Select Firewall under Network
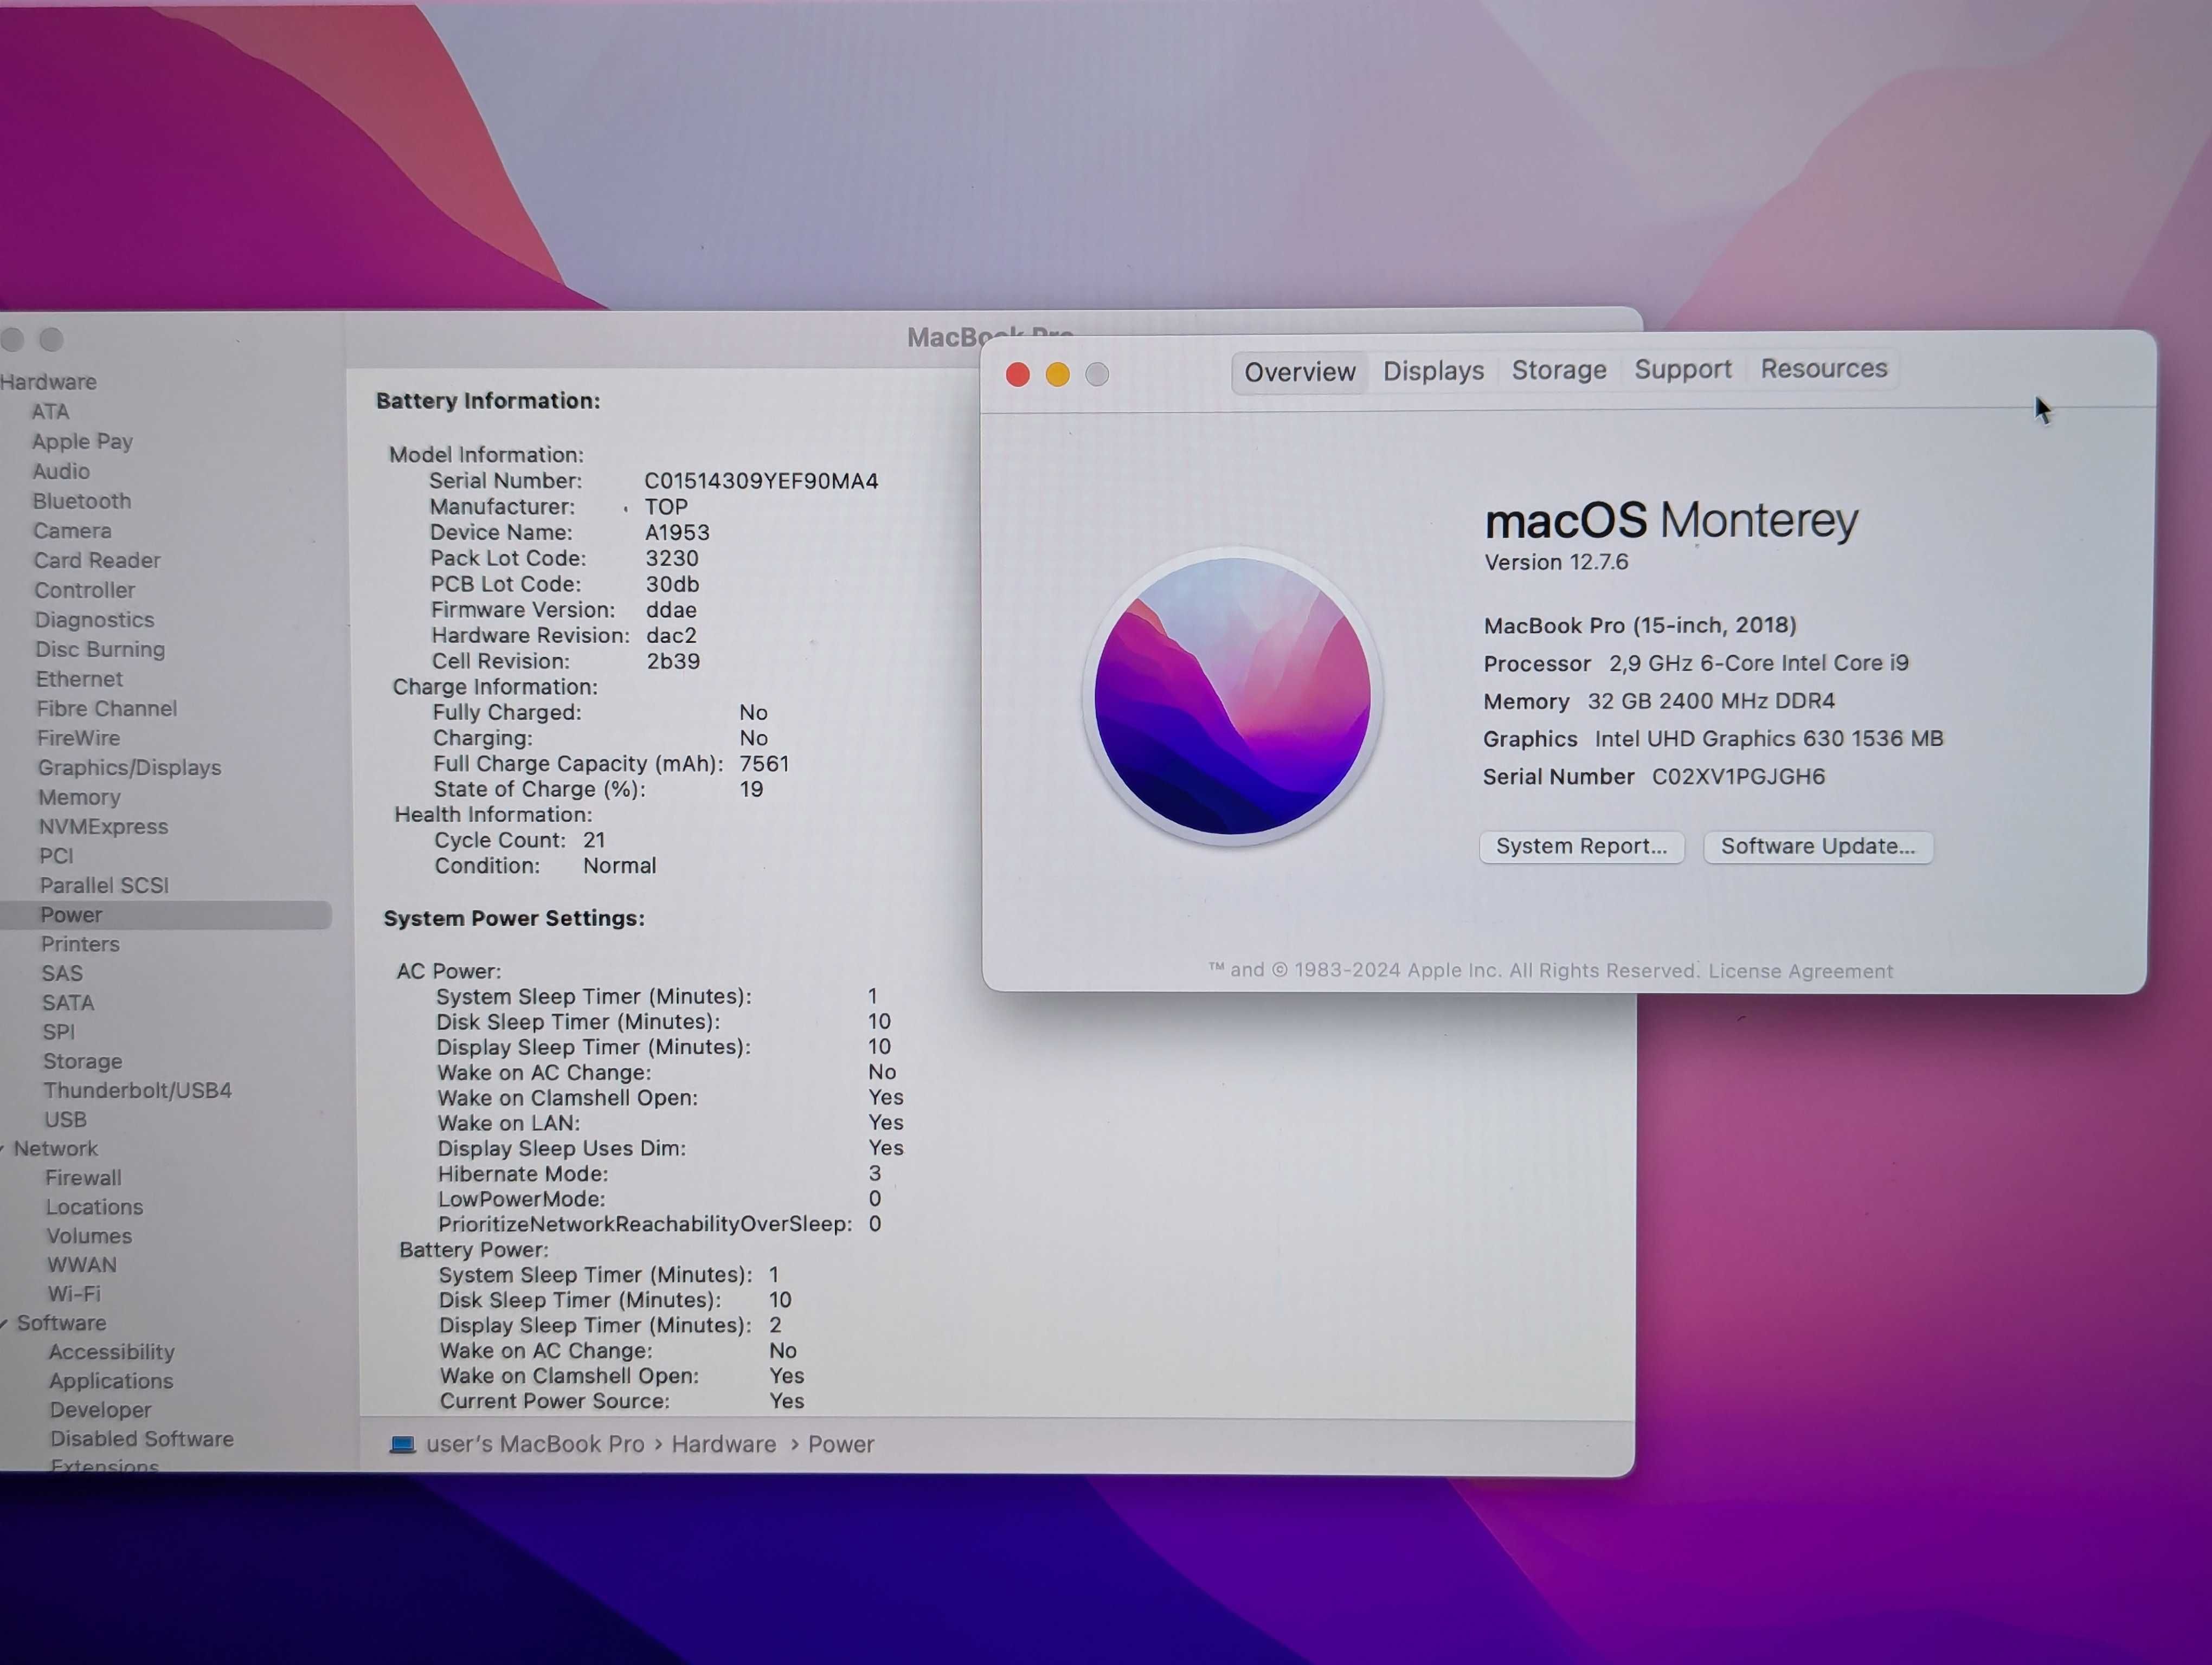Screen dimensions: 2212x1665 83,1178
